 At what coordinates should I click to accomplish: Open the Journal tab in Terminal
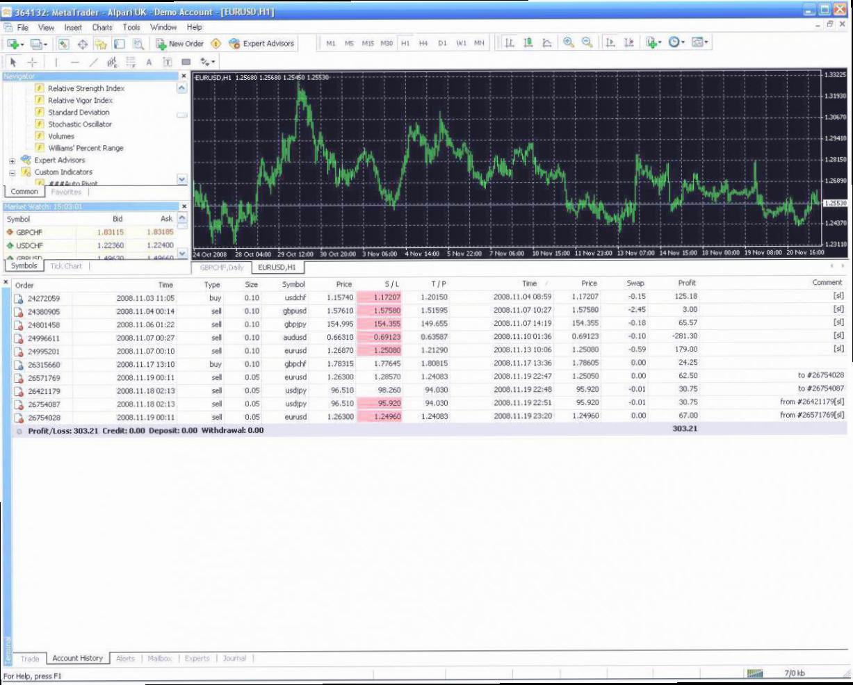234,659
